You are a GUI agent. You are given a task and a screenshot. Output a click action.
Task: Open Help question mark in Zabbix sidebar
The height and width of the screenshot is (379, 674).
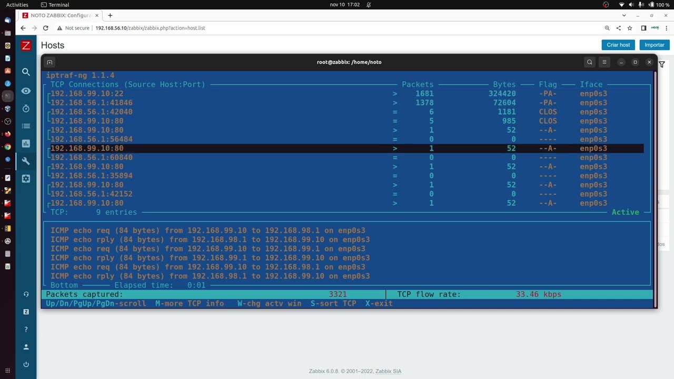click(26, 330)
